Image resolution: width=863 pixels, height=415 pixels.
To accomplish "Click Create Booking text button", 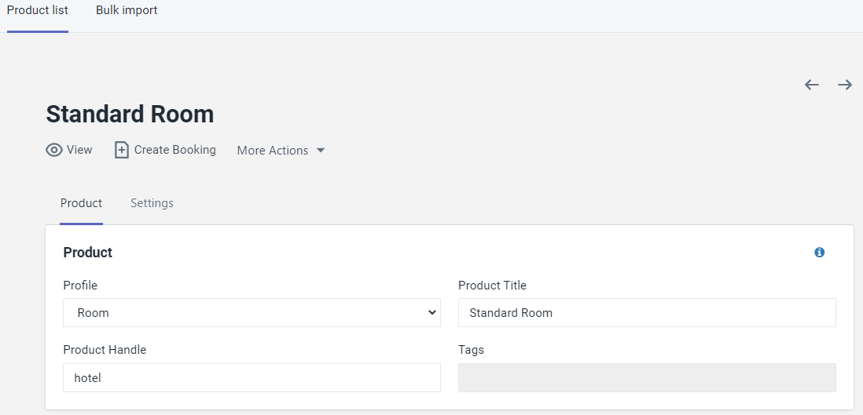I will 175,150.
